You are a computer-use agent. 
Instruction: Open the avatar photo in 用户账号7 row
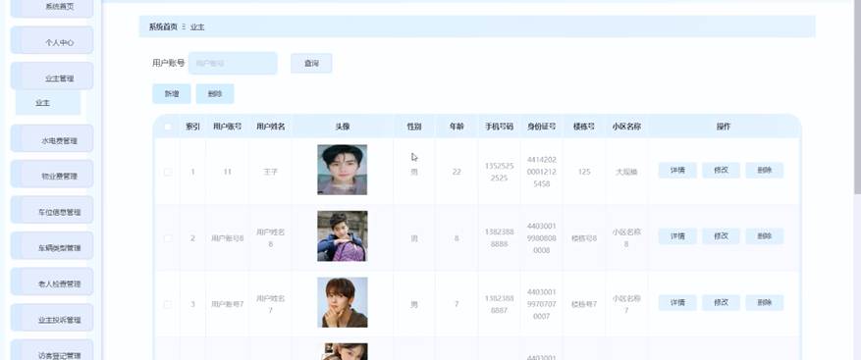(x=342, y=302)
